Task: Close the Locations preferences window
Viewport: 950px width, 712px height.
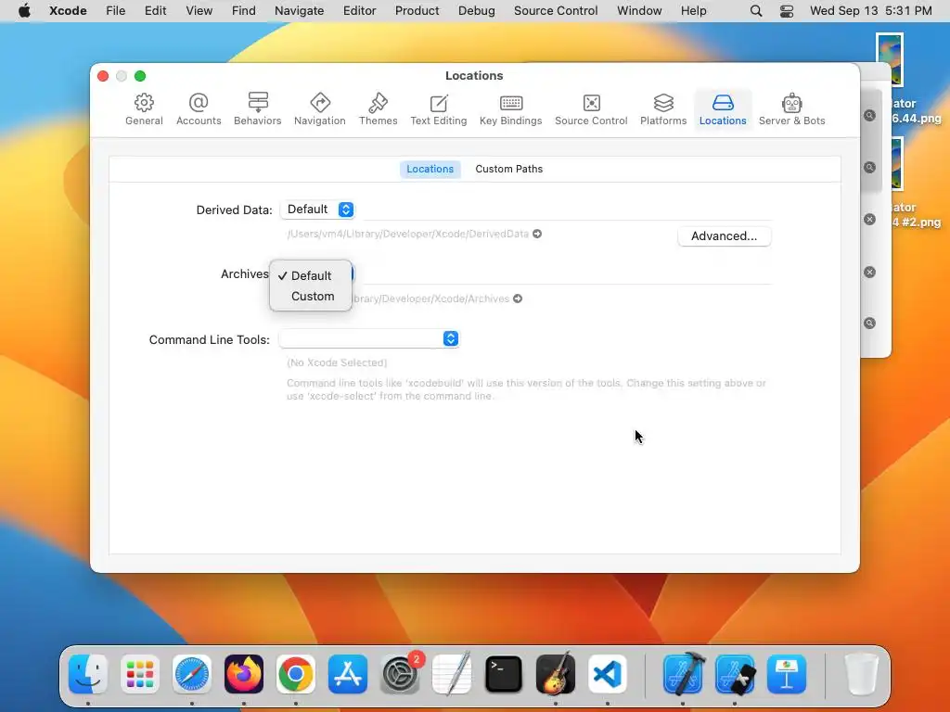Action: click(103, 76)
